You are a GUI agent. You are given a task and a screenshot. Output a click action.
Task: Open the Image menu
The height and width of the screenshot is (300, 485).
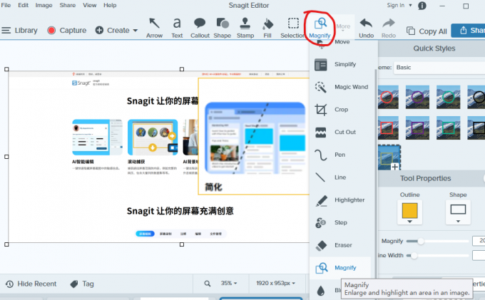pos(44,5)
